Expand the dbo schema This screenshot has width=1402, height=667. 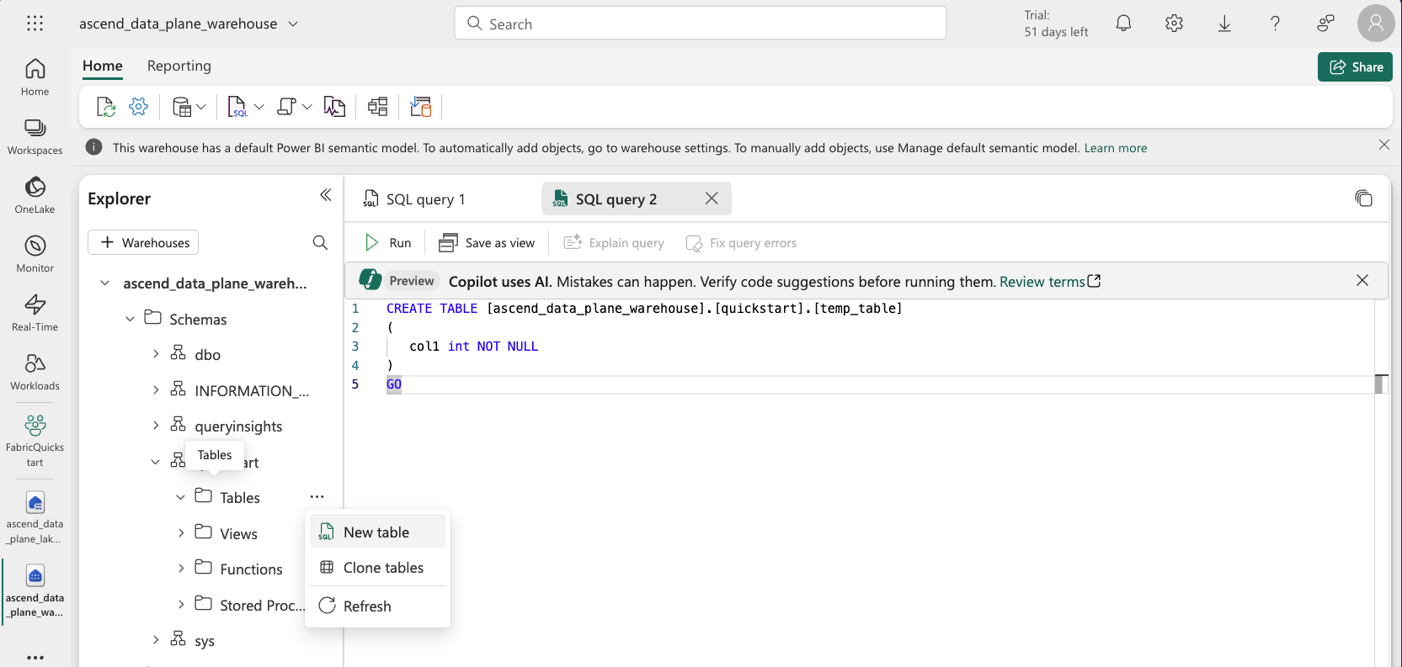pos(156,354)
